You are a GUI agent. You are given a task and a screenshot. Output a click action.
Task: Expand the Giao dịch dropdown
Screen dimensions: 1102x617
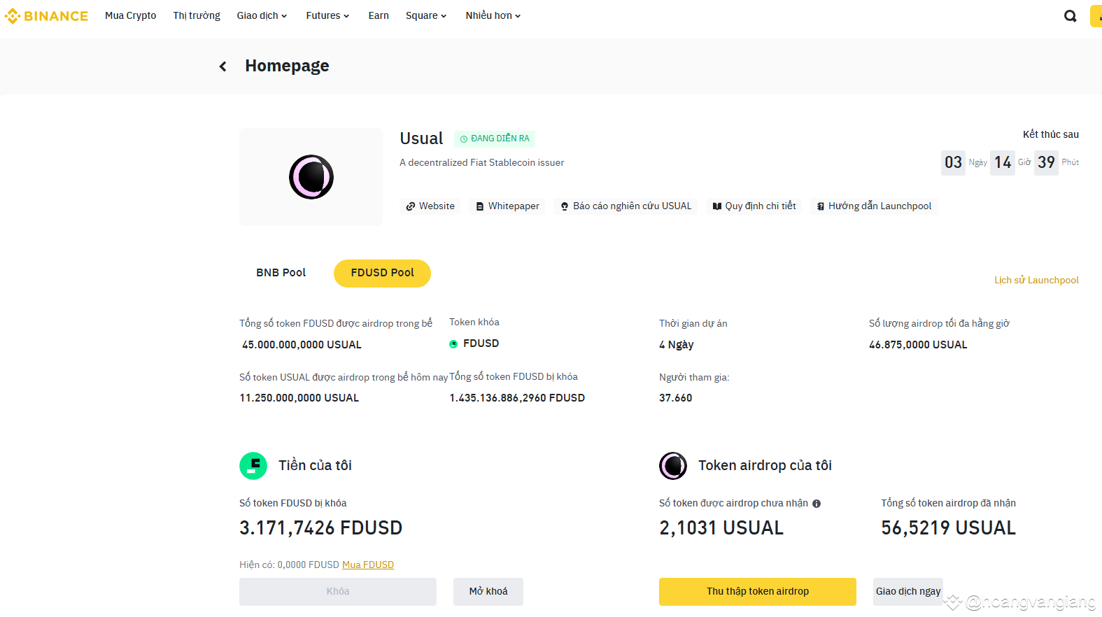point(262,15)
